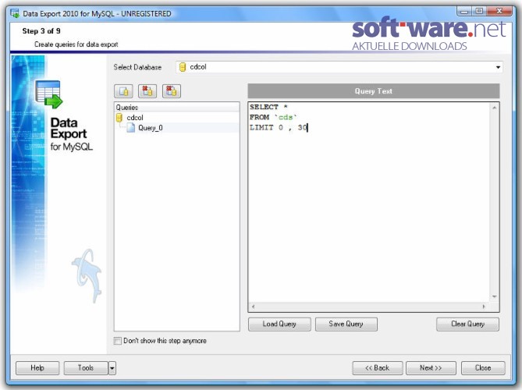Click the Delete all queries toolbar icon

coord(172,91)
